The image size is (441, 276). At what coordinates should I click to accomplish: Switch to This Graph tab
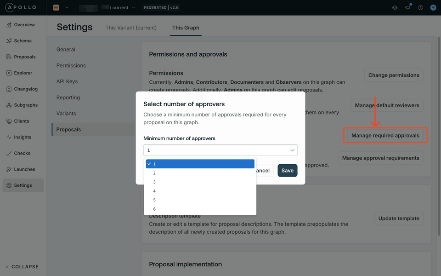(186, 28)
